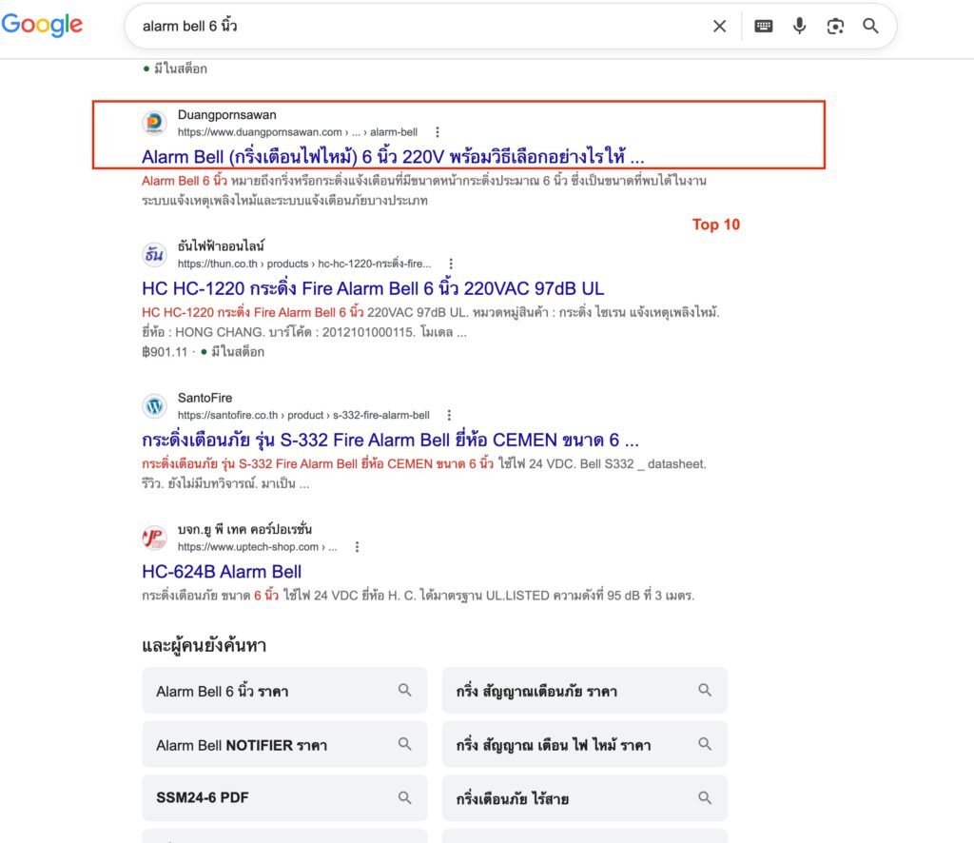Click the ฿901.11 price text
This screenshot has width=974, height=843.
click(x=165, y=352)
